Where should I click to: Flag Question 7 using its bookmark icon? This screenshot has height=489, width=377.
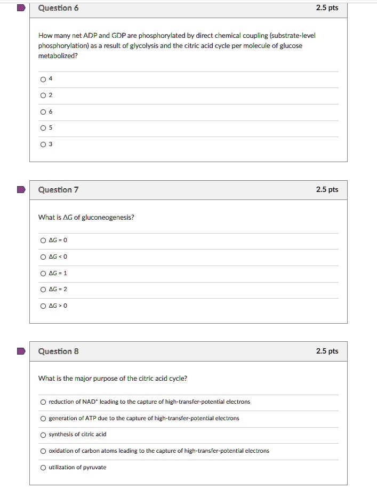(20, 189)
